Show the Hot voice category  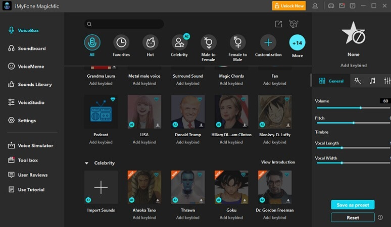[151, 45]
